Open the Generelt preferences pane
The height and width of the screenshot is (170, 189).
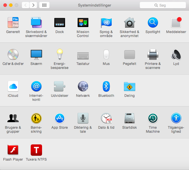[13, 22]
